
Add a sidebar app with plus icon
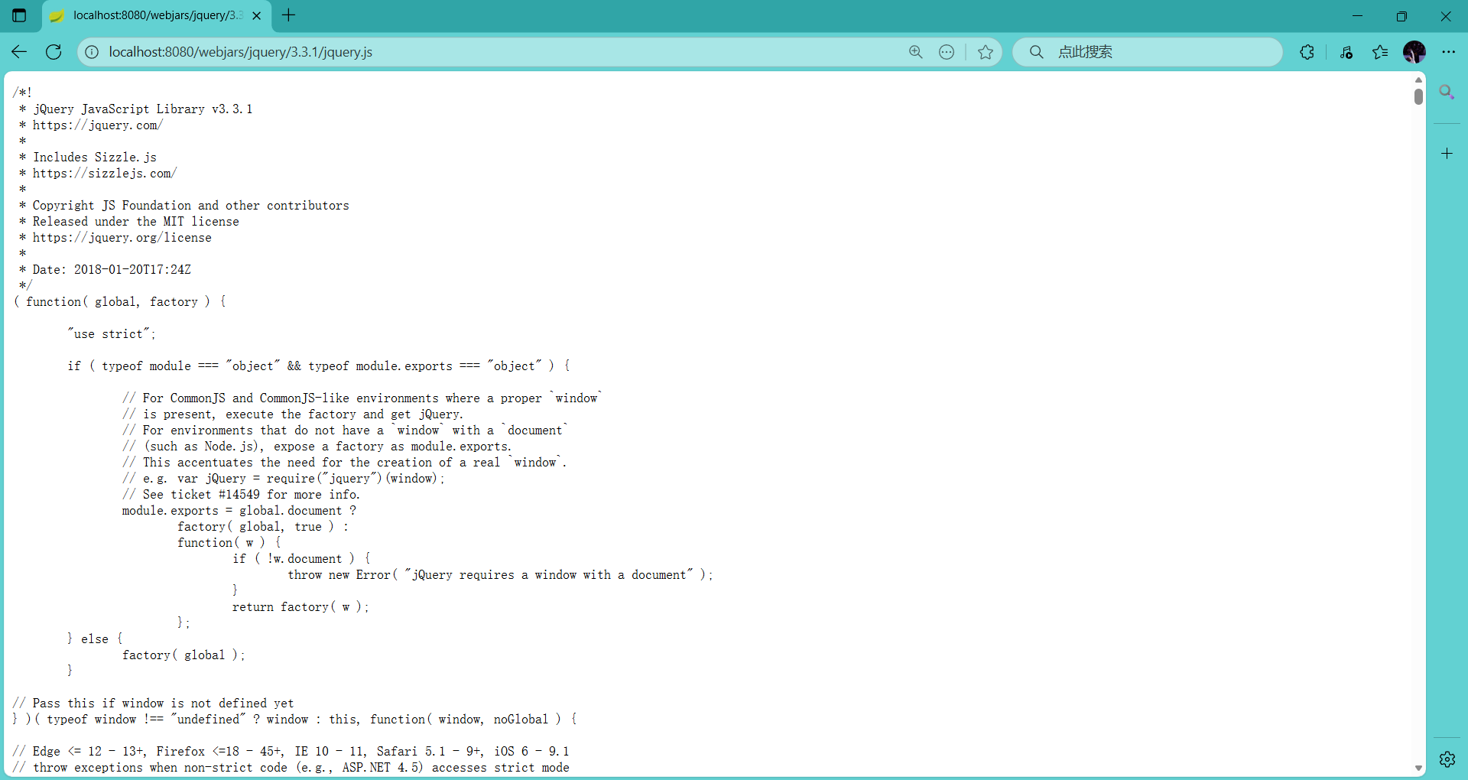(1447, 154)
